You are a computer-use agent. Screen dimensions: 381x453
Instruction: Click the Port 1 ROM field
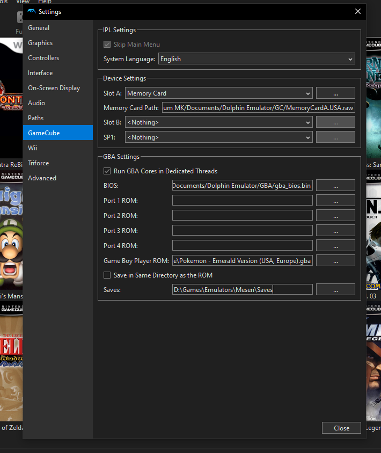click(243, 201)
